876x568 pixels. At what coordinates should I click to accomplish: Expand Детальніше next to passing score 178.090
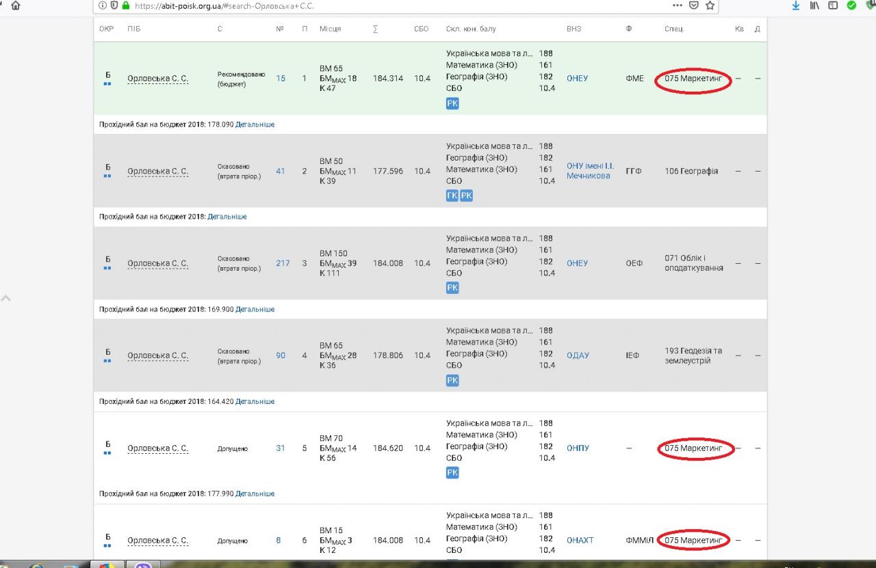click(x=255, y=124)
